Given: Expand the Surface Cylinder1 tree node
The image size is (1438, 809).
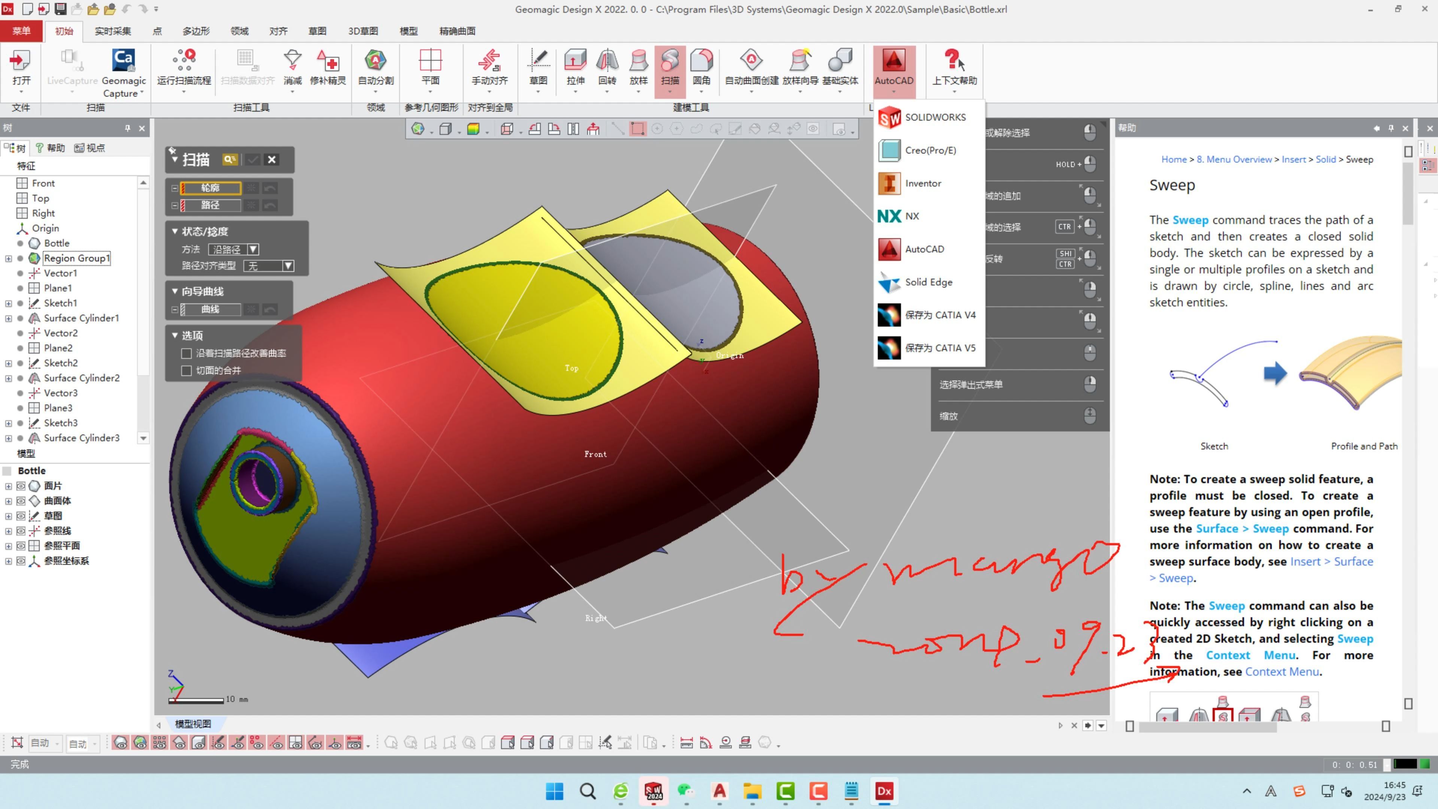Looking at the screenshot, I should coord(8,318).
